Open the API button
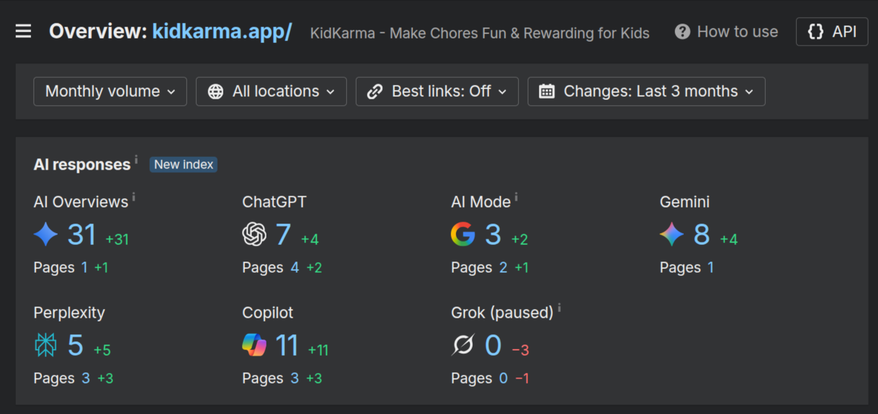The height and width of the screenshot is (414, 878). click(832, 32)
